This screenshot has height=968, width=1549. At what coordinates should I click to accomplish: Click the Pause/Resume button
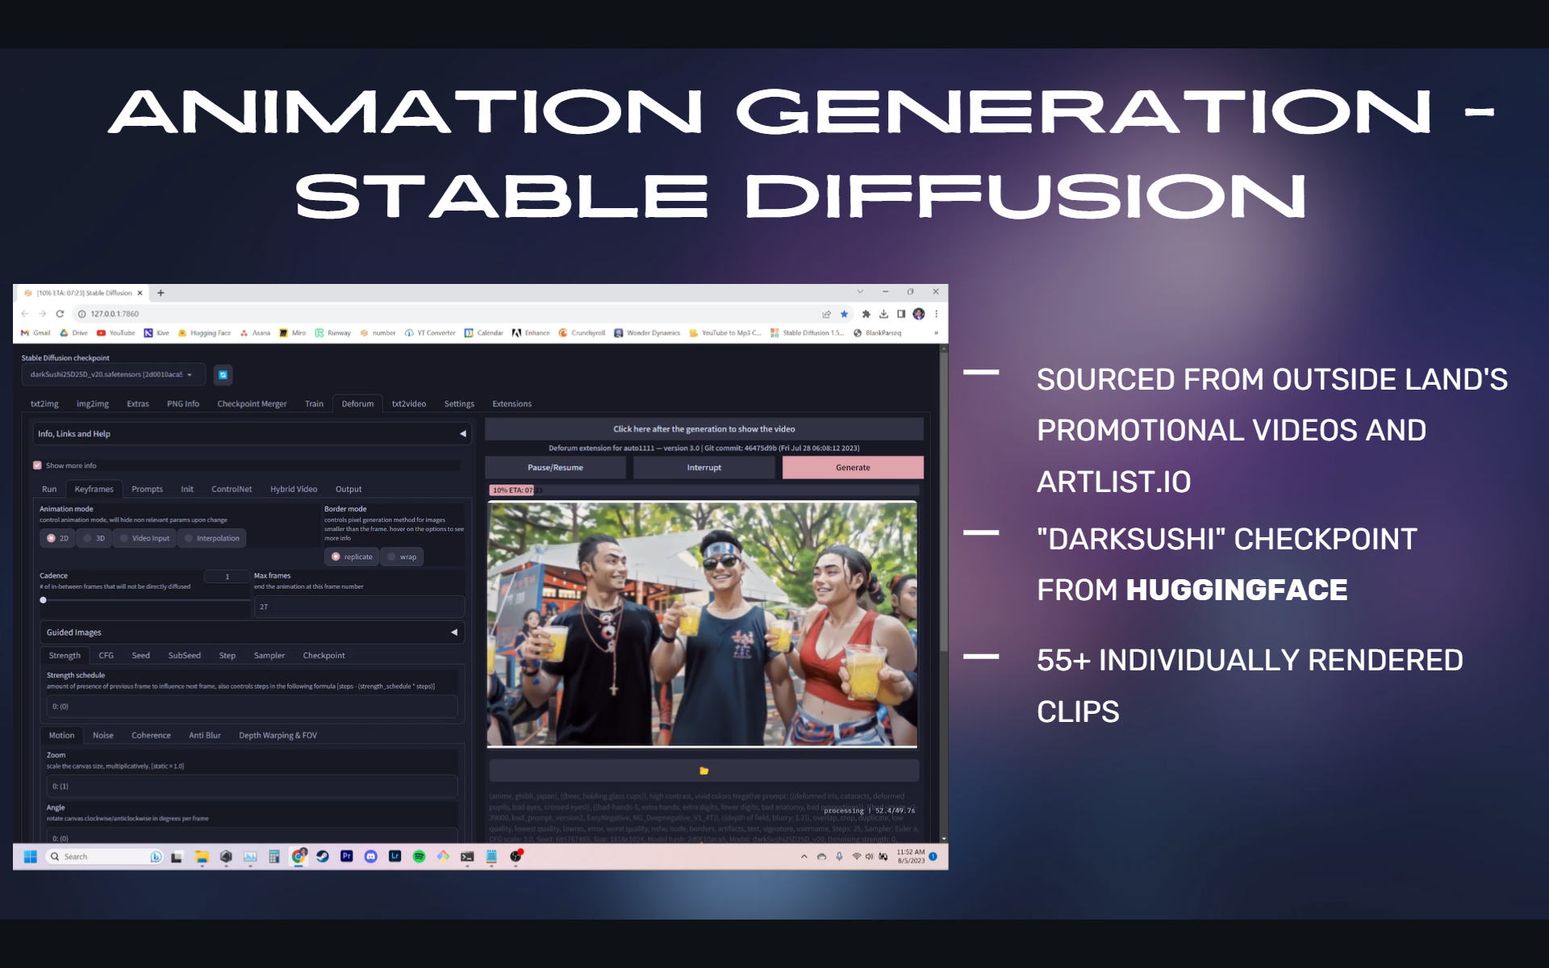555,468
